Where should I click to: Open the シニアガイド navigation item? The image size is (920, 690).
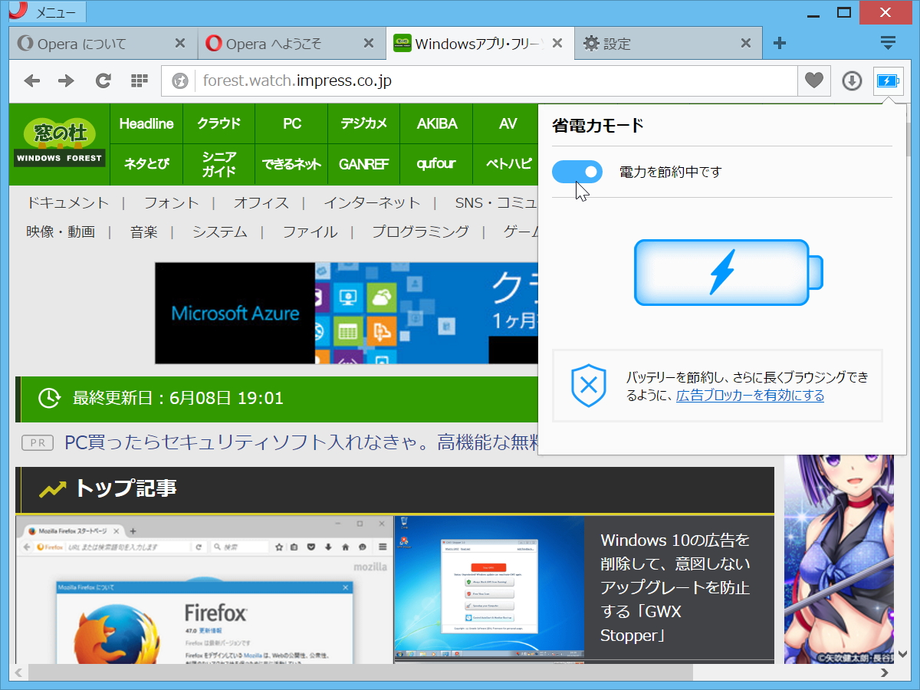coord(219,164)
